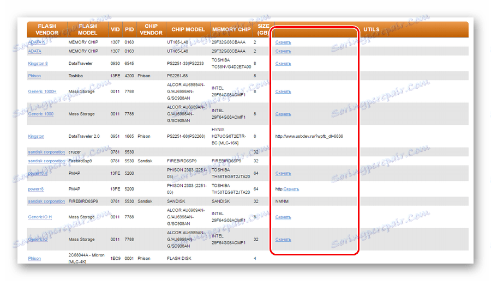This screenshot has width=491, height=281.
Task: Open sandisk corporation link in cruzer row
Action: pyautogui.click(x=46, y=152)
